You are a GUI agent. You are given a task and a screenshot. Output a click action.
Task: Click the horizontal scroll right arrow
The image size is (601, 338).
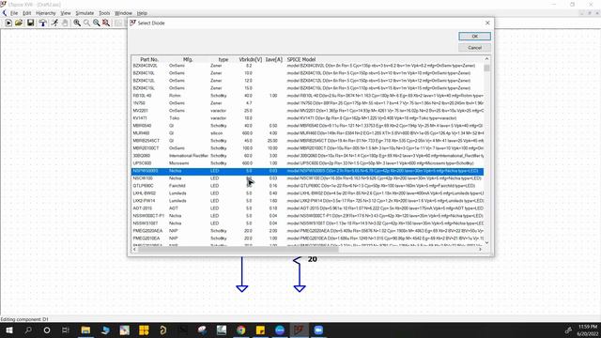(x=480, y=250)
